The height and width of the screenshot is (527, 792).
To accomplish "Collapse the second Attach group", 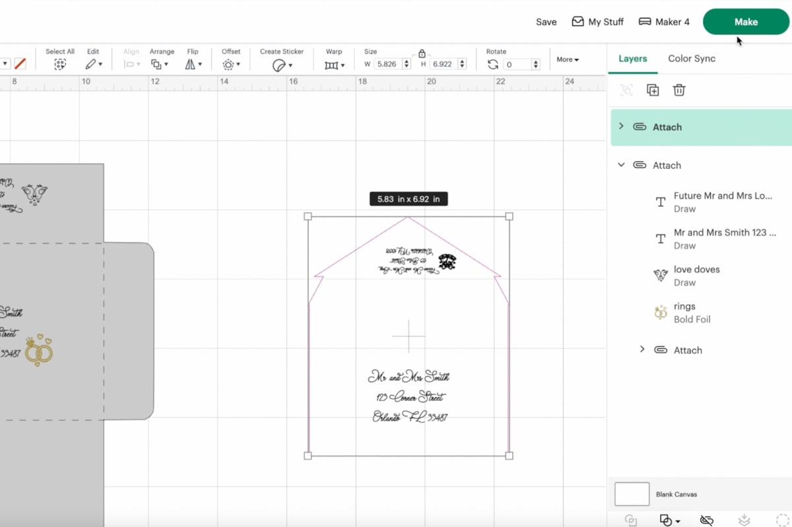I will (620, 165).
